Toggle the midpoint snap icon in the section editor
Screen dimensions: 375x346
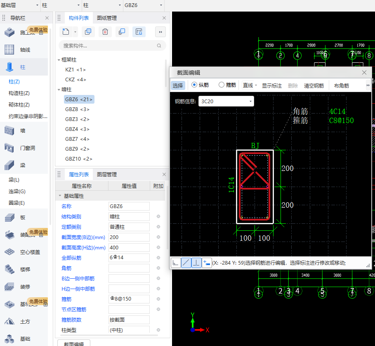[186, 263]
